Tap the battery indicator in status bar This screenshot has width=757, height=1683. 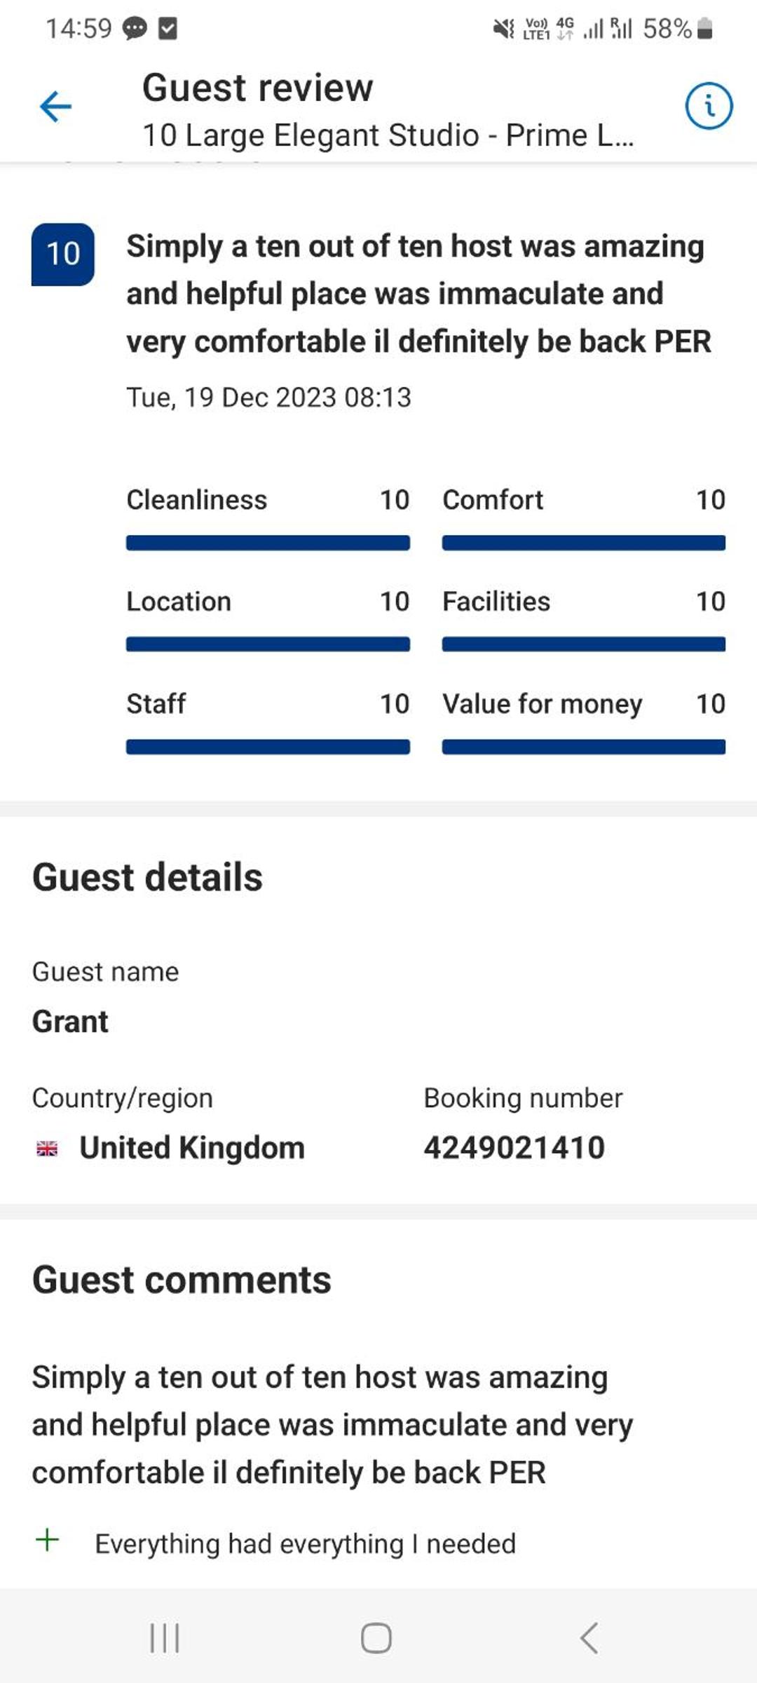tap(706, 29)
